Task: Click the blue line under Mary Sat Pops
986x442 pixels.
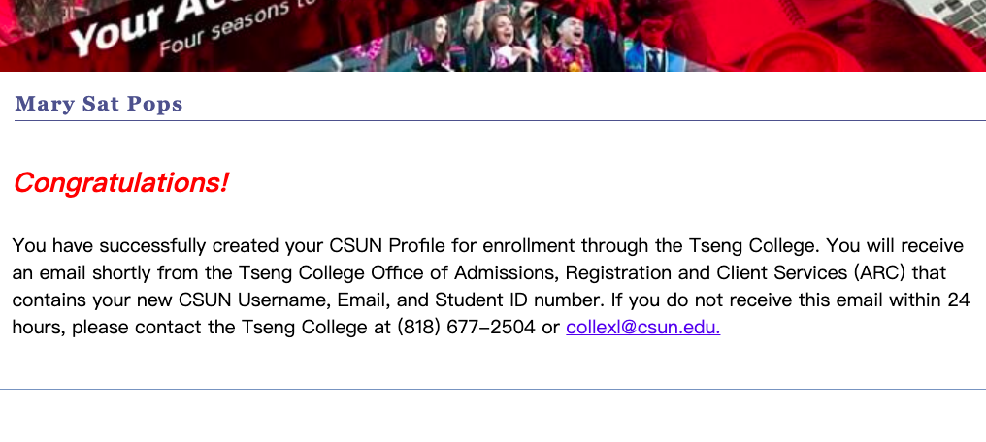Action: (x=493, y=121)
